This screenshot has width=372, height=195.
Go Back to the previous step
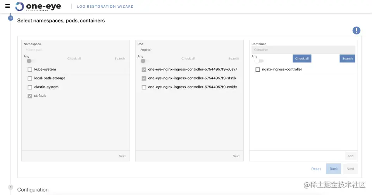tap(334, 169)
